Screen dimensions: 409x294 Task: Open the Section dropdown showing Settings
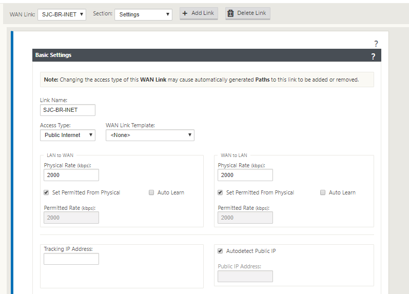[143, 14]
